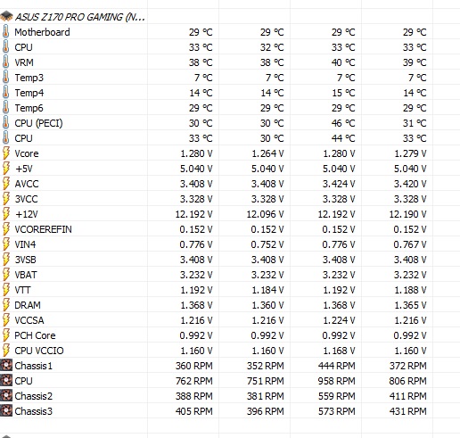Click the 46 °C CPU (PECI) value
Image resolution: width=460 pixels, height=438 pixels.
pos(343,123)
